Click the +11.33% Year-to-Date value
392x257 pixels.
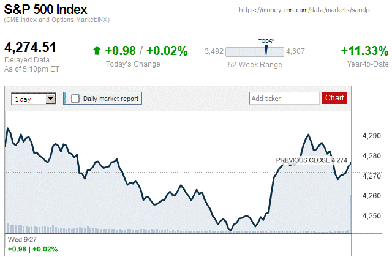364,50
